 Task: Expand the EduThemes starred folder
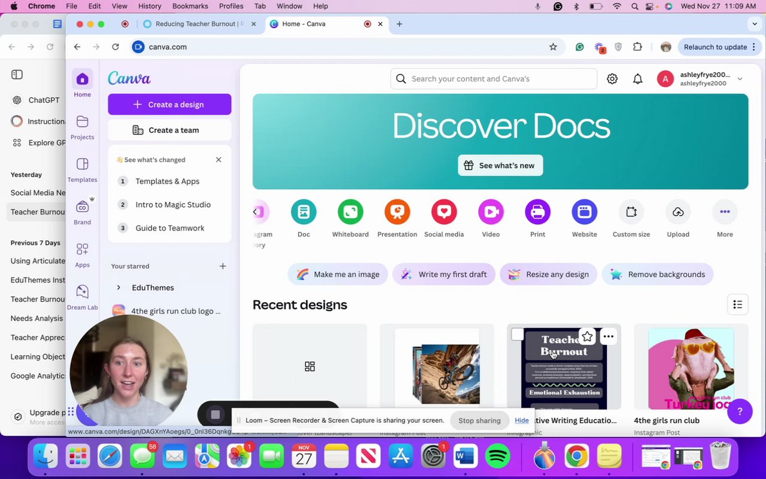pyautogui.click(x=118, y=288)
